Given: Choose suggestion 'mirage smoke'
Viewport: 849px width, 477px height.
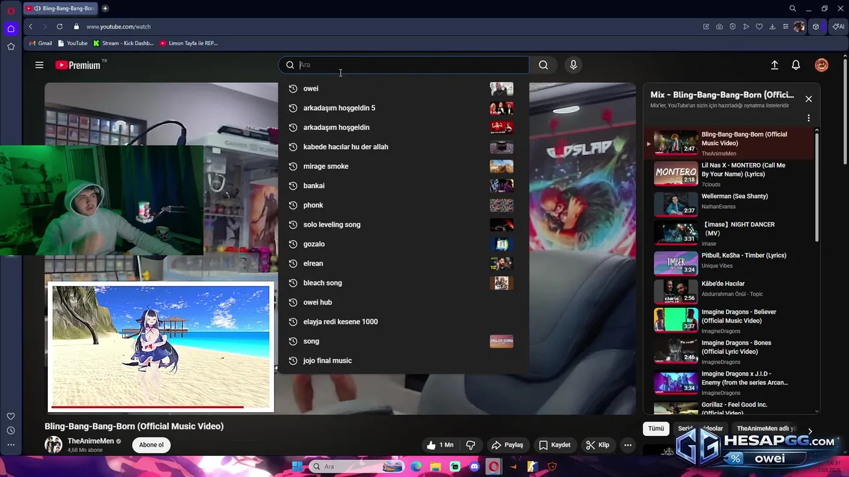Looking at the screenshot, I should click(x=403, y=166).
